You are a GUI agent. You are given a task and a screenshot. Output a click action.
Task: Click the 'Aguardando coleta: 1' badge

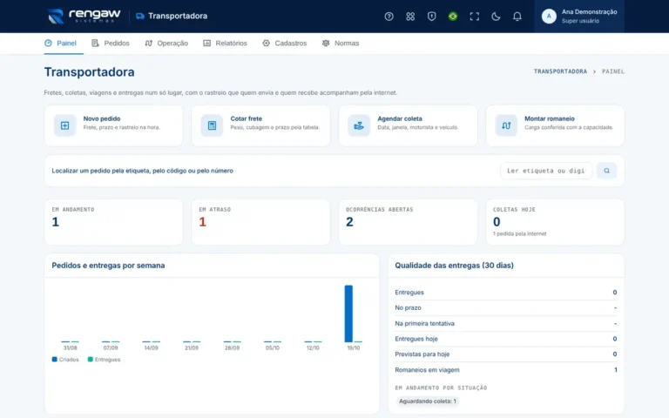pyautogui.click(x=428, y=401)
